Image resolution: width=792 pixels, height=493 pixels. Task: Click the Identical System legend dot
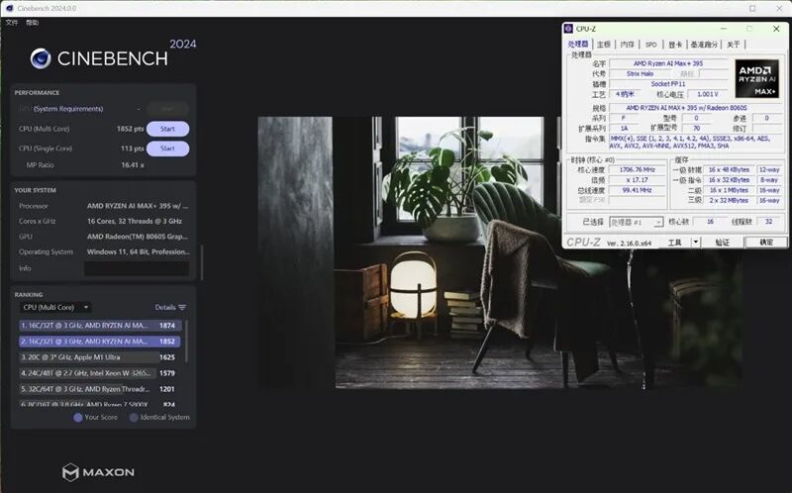click(x=134, y=418)
